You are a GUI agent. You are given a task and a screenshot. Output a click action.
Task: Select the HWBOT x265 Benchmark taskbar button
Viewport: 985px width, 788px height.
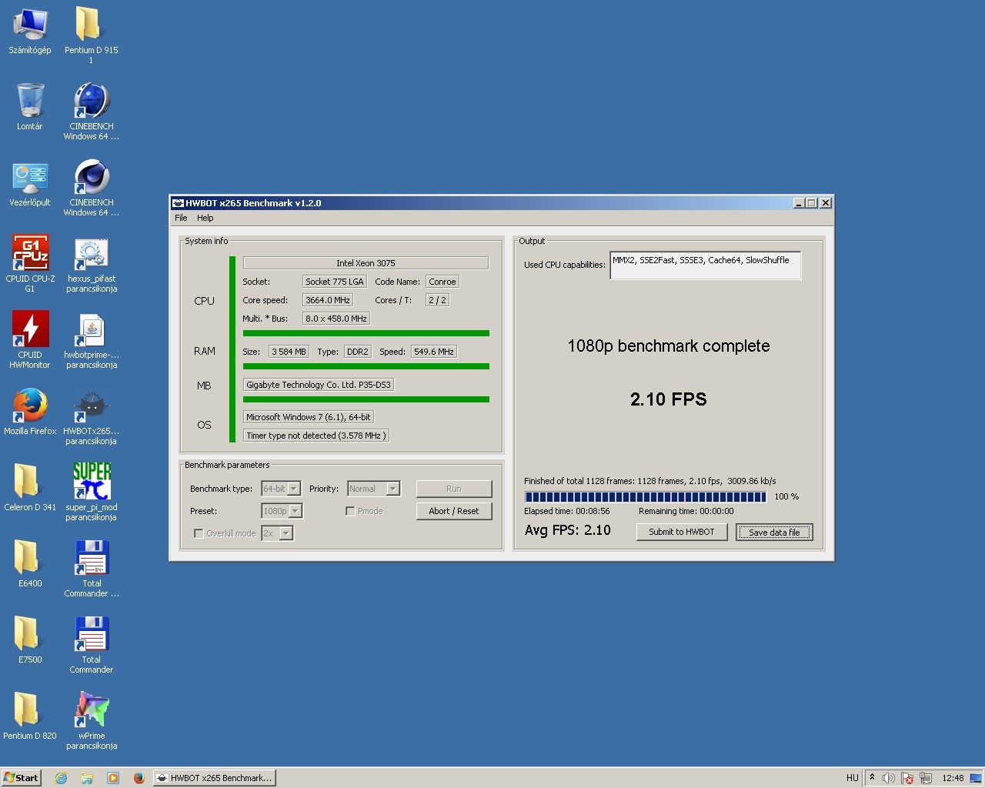(214, 778)
